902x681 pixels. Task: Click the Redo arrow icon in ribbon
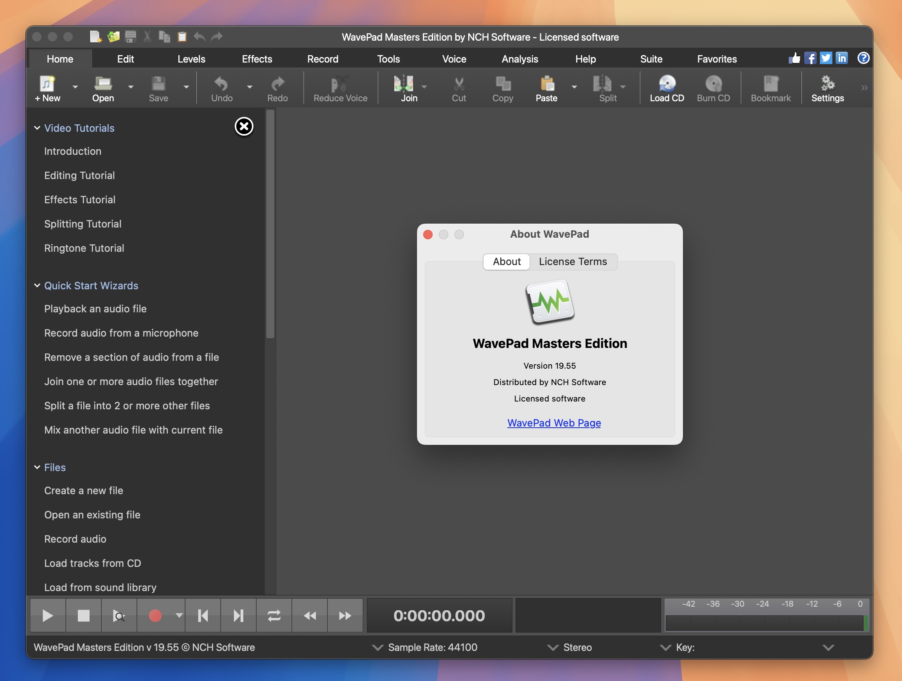click(277, 84)
